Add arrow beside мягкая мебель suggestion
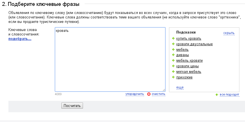 tap(173, 71)
